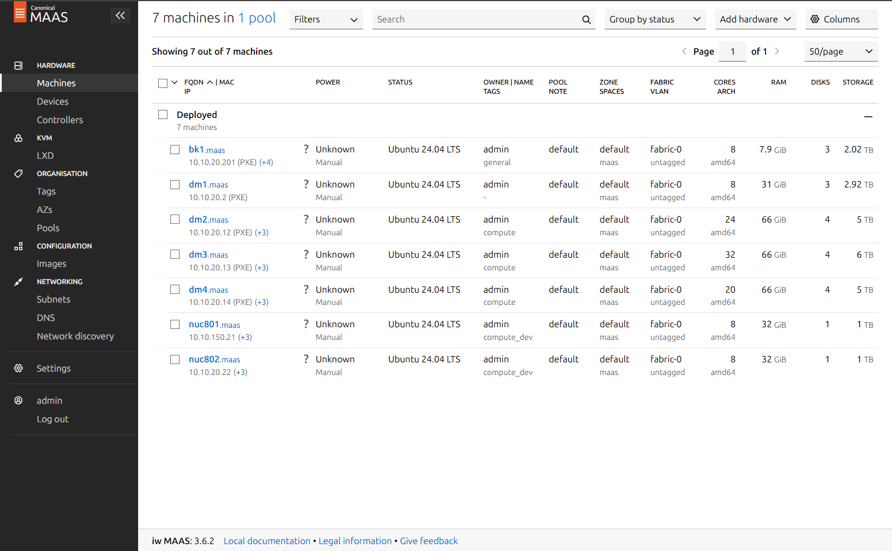This screenshot has height=551, width=892.
Task: Click unknown power status icon for bk1
Action: tap(306, 150)
